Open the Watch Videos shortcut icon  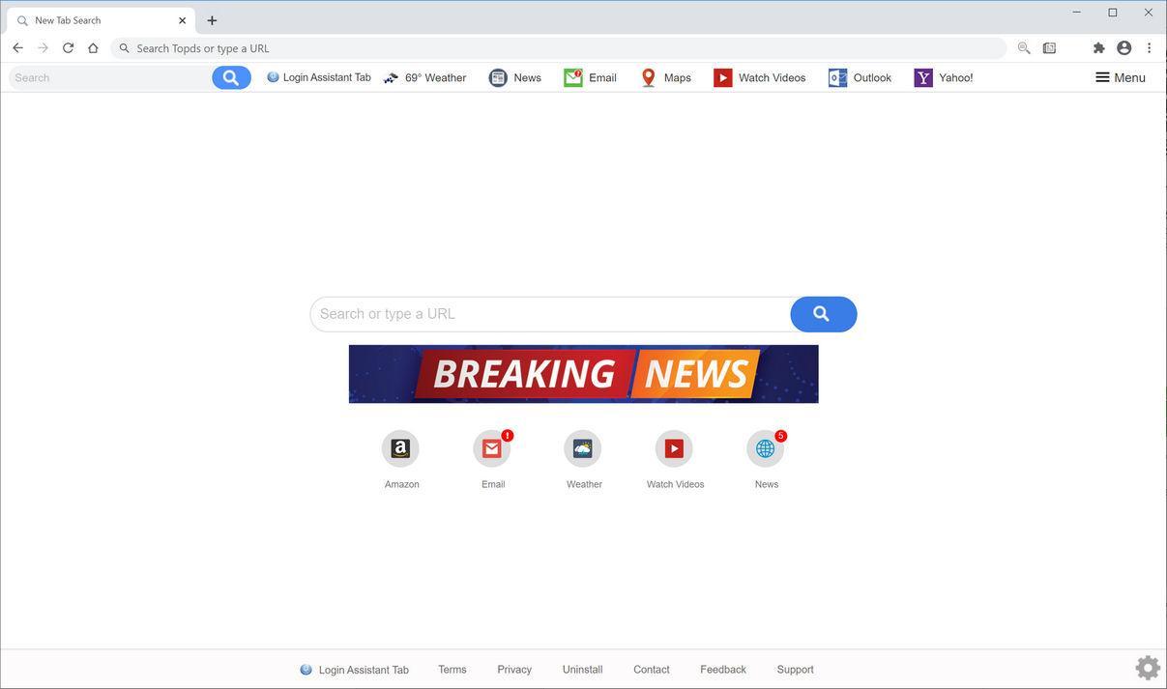coord(674,448)
